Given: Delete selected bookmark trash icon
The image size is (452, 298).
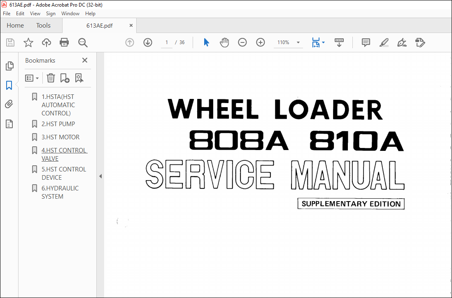Looking at the screenshot, I should [x=51, y=78].
